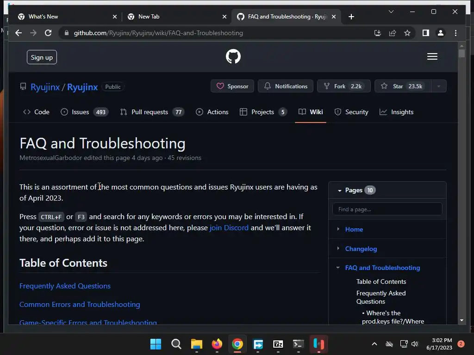Click sidebar Table of Contents entry
The width and height of the screenshot is (474, 355).
click(x=381, y=282)
